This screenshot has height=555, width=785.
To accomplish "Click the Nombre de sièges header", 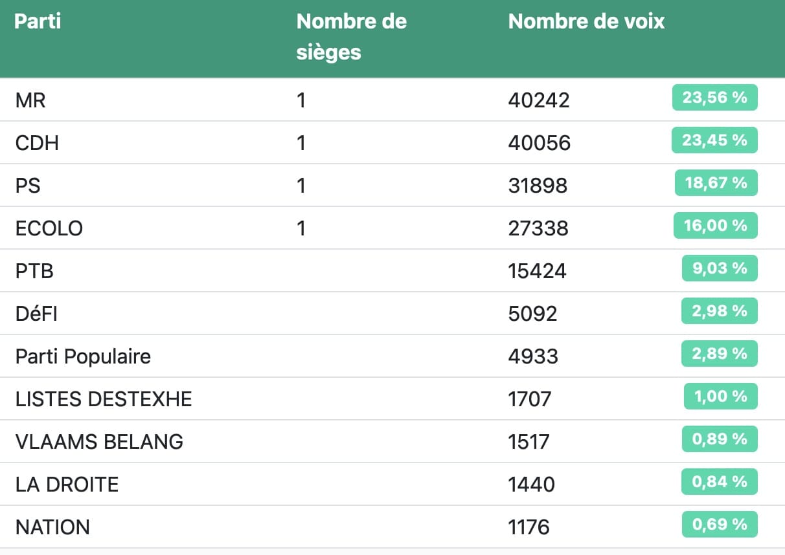I will pos(352,37).
